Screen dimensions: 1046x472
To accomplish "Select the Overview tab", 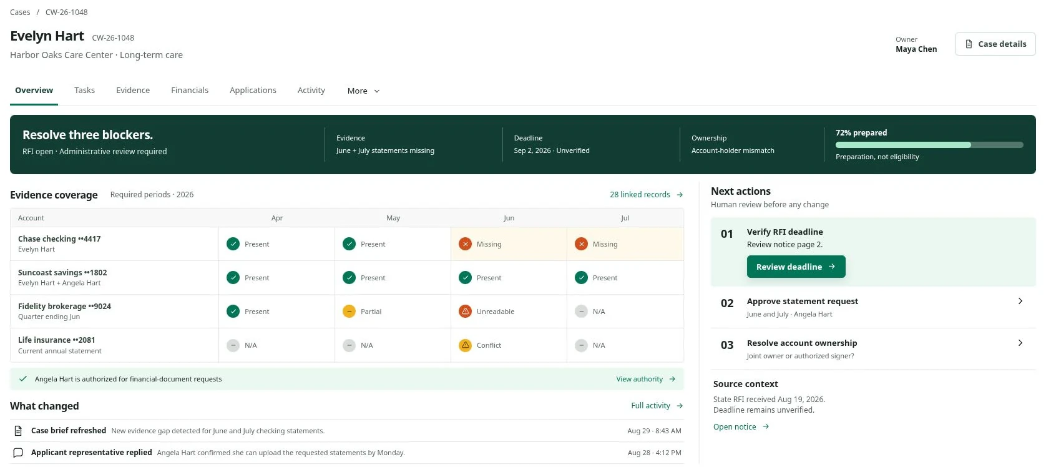I will (x=34, y=91).
